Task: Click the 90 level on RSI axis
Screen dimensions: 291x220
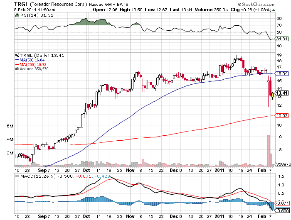Action: tap(279, 18)
